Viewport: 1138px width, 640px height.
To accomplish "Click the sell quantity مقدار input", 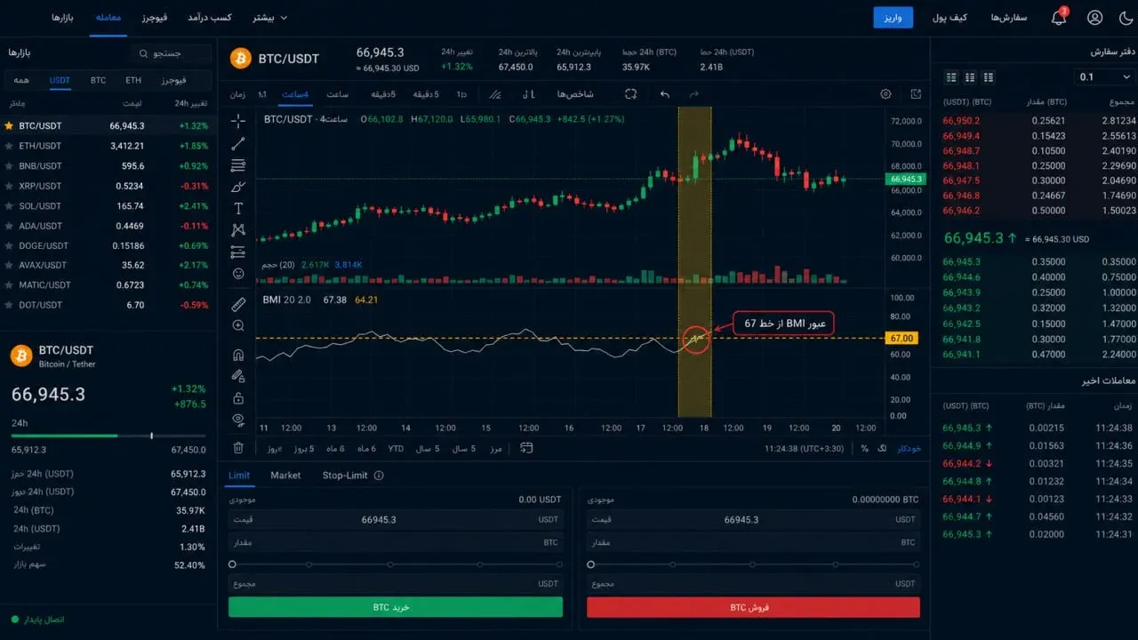I will [x=753, y=541].
